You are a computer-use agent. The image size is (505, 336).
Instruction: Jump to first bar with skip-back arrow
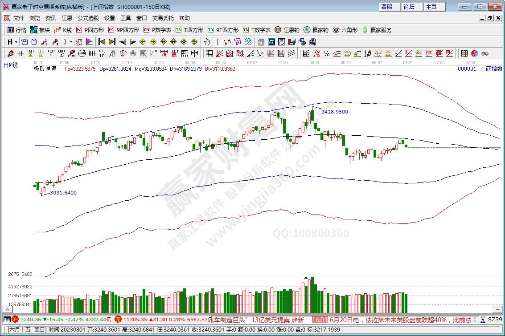tap(102, 42)
